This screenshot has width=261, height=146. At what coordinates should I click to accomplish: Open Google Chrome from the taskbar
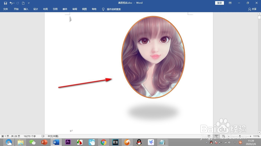pos(103,142)
